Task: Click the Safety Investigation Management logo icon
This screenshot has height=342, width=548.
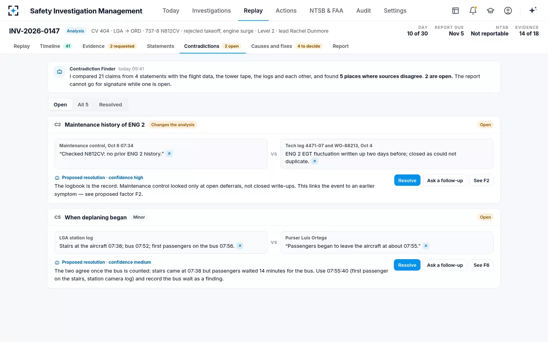Action: coord(13,11)
